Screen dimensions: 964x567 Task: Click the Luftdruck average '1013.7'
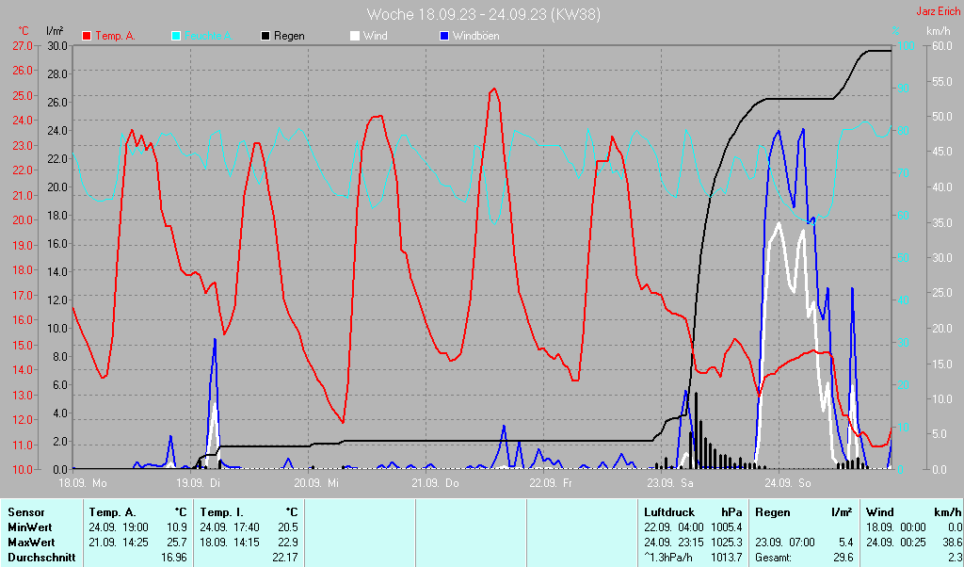click(x=727, y=558)
